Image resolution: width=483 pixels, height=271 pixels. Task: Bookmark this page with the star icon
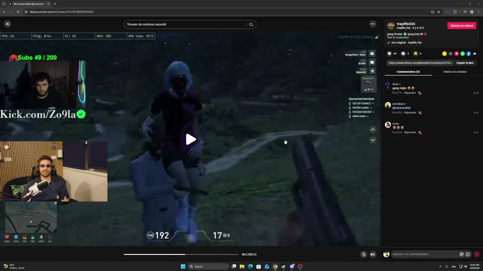click(438, 12)
